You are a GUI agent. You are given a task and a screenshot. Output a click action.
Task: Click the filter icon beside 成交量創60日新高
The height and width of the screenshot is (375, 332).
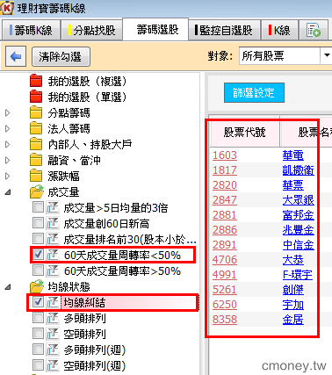[53, 223]
